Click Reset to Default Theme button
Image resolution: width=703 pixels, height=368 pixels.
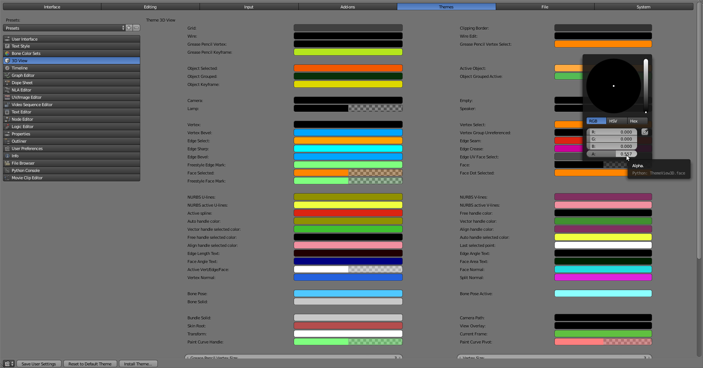(90, 364)
